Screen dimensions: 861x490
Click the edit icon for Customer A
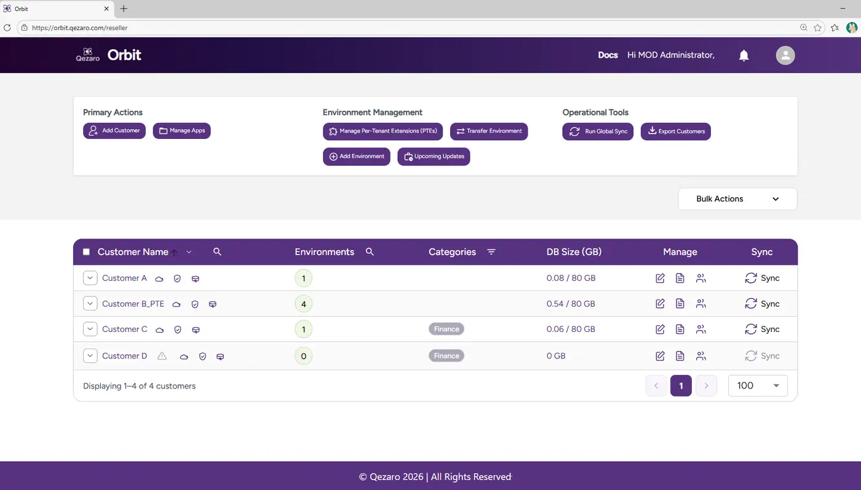tap(660, 279)
